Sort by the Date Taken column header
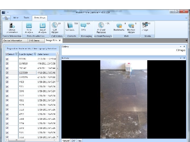Image resolution: width=190 pixels, height=142 pixels. pos(46,54)
